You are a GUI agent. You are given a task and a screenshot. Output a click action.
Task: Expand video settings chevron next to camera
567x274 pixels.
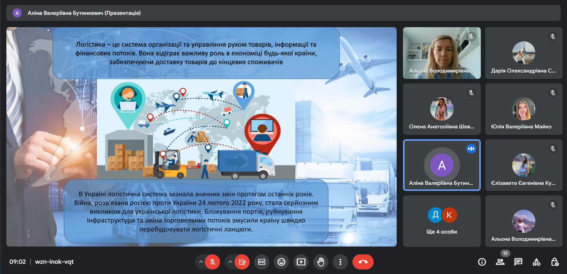tap(230, 262)
